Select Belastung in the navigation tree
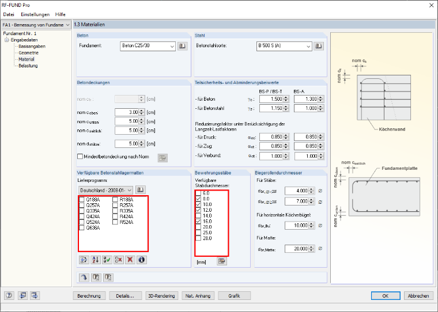438x312 pixels. (28, 66)
